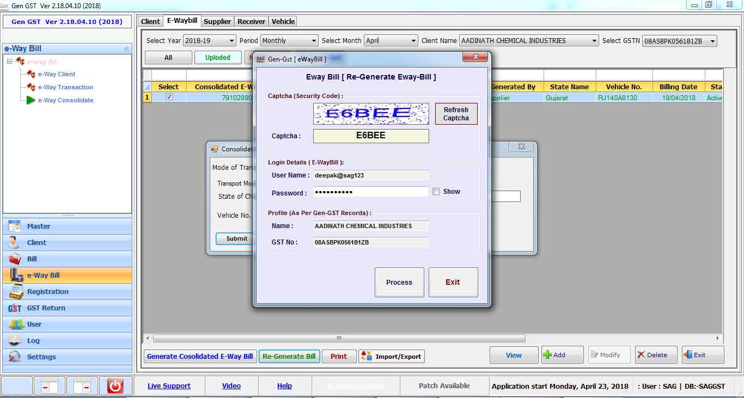
Task: Select the e-Way Consolidate tree icon
Action: tap(31, 100)
